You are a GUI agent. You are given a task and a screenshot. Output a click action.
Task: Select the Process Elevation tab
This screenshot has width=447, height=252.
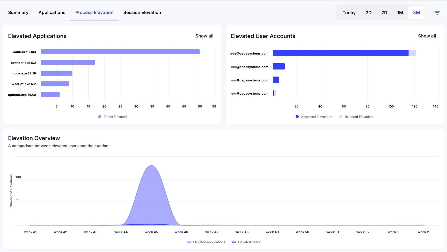[x=94, y=12]
